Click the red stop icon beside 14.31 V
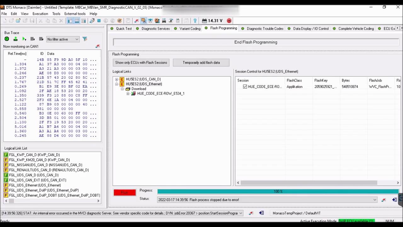 [229, 21]
